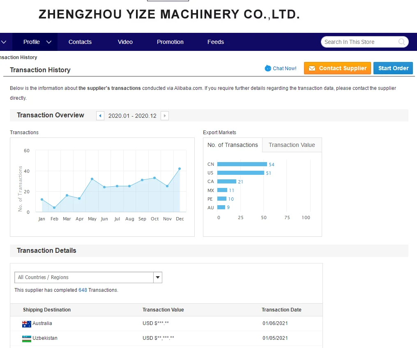
Task: Click the January data point on chart
Action: (x=42, y=199)
